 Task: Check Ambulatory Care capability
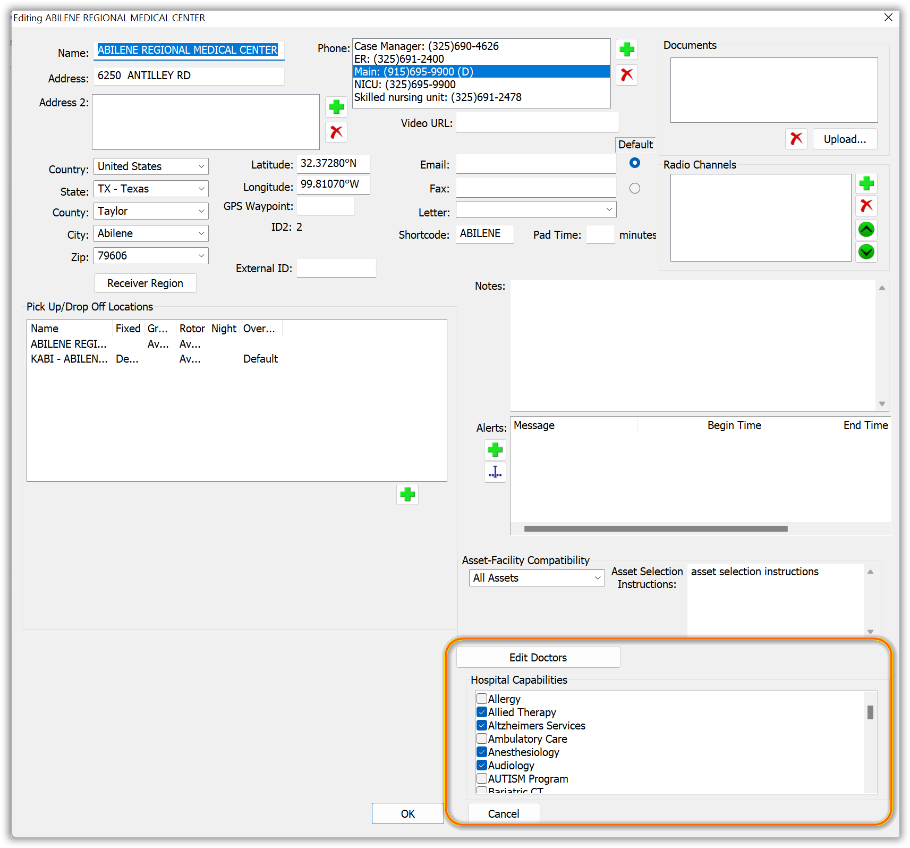[482, 738]
